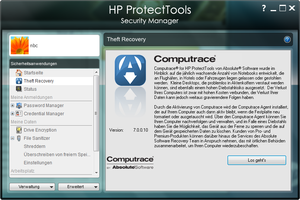Open Überschreiben von freiem Spei... entry
Image resolution: width=300 pixels, height=200 pixels.
(x=57, y=155)
